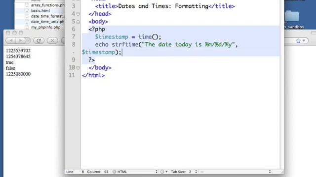Click the file icon beside basic.html

pos(27,11)
